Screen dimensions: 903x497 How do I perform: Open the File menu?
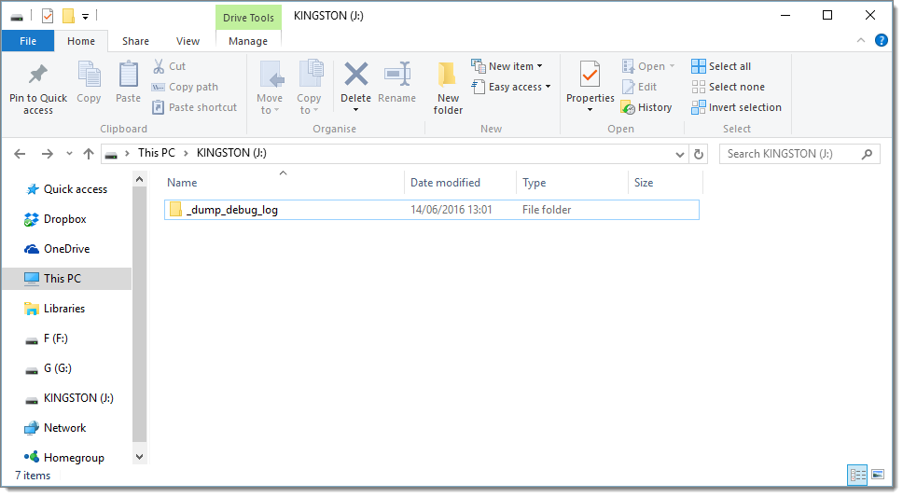pos(28,41)
